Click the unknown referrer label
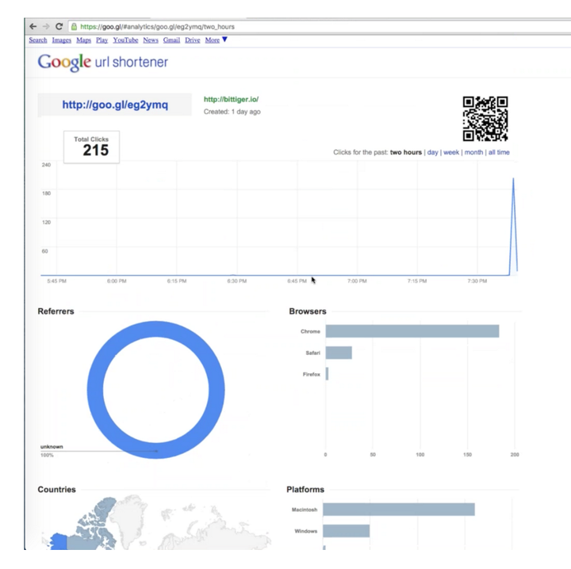 tap(52, 446)
